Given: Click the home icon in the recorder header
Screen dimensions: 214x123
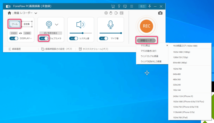Looking at the screenshot, I should (9, 13).
